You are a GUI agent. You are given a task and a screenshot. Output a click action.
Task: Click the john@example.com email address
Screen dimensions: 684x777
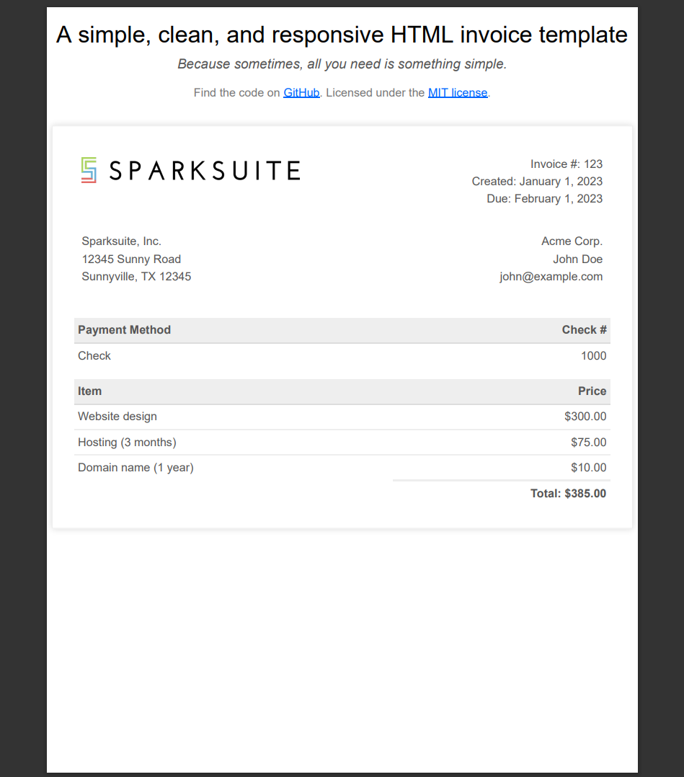click(x=551, y=277)
